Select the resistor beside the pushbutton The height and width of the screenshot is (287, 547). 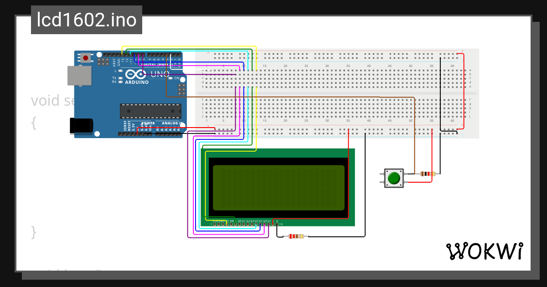[x=425, y=174]
